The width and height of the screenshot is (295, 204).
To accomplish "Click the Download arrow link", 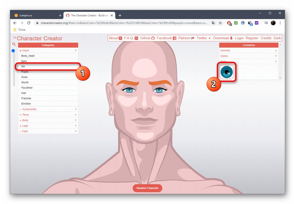I will point(223,38).
